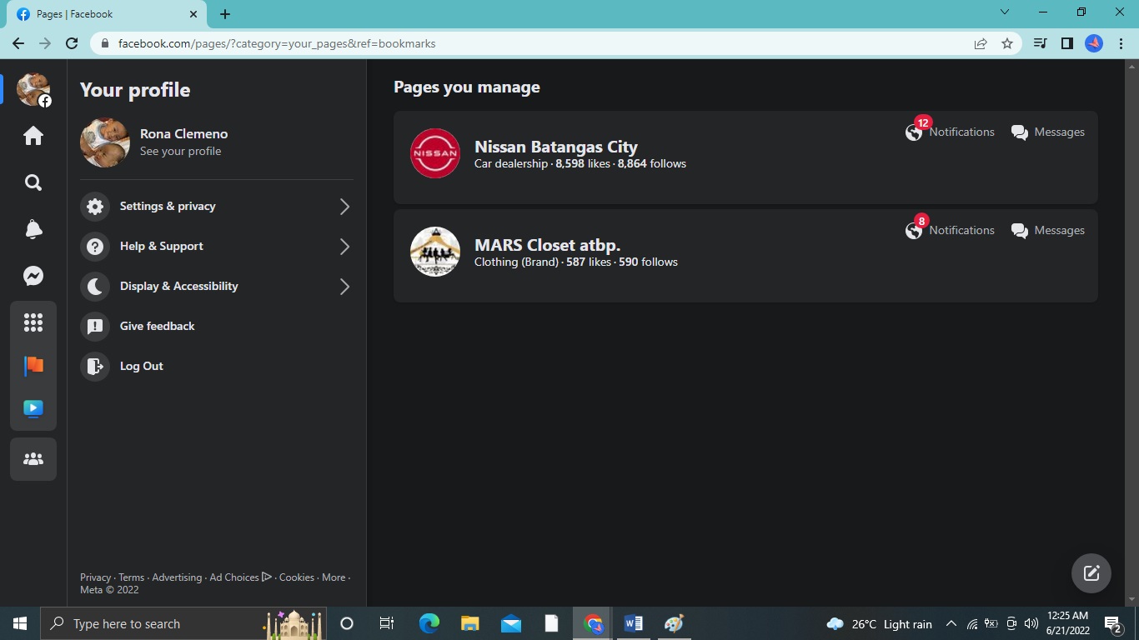Click the browser address bar URL
The image size is (1139, 640).
coord(277,43)
